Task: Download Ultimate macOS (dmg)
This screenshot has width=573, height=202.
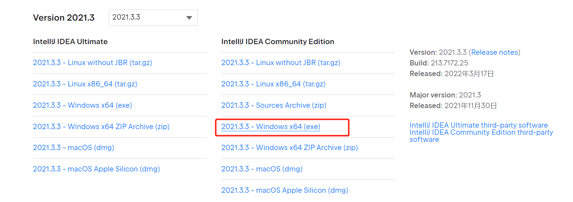Action: pyautogui.click(x=74, y=148)
